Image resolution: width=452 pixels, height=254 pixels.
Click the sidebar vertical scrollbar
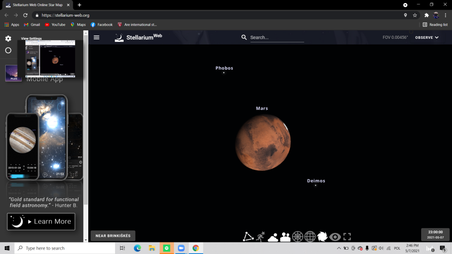(86, 132)
